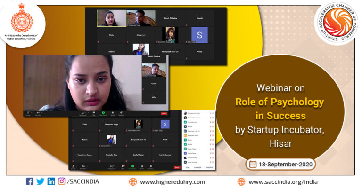Select highlighted speaker thumbnail in top gallery window
Image resolution: width=362 pixels, height=189 pixels.
click(112, 18)
